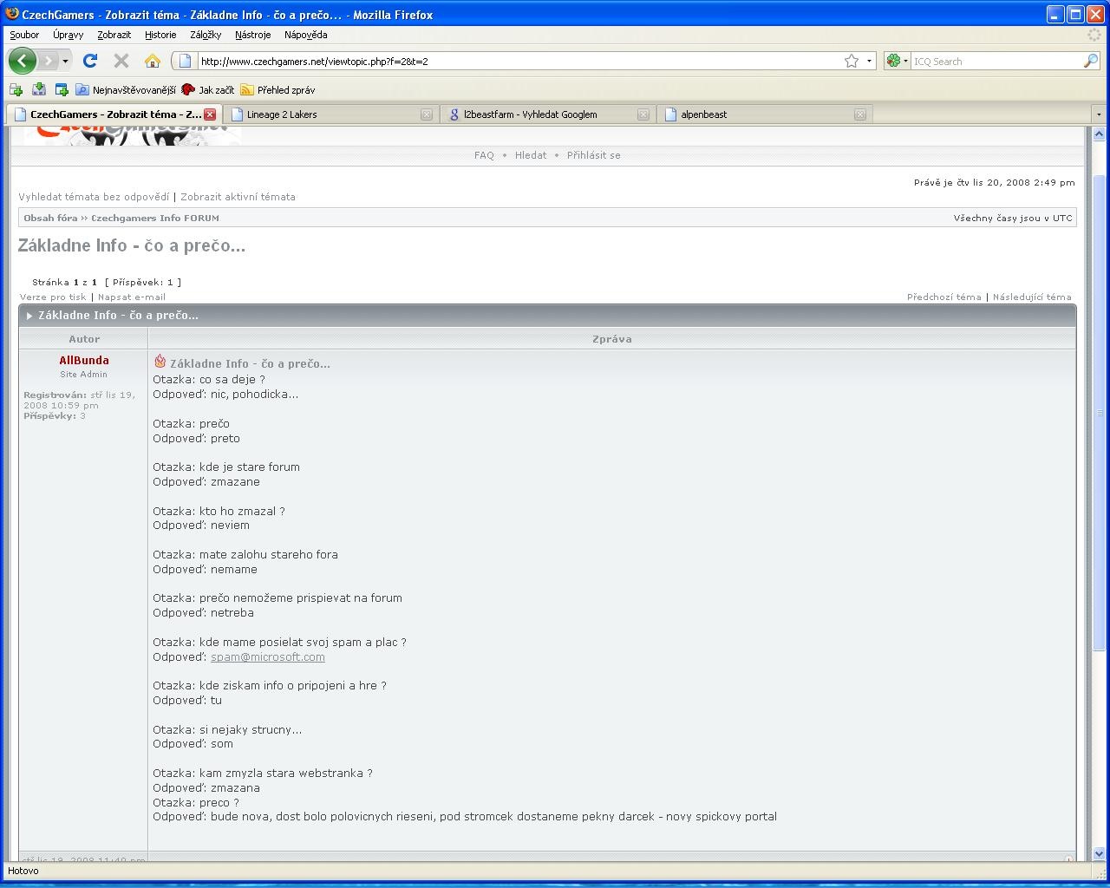Click the Hotovo status bar text
Viewport: 1110px width, 888px height.
[x=23, y=871]
